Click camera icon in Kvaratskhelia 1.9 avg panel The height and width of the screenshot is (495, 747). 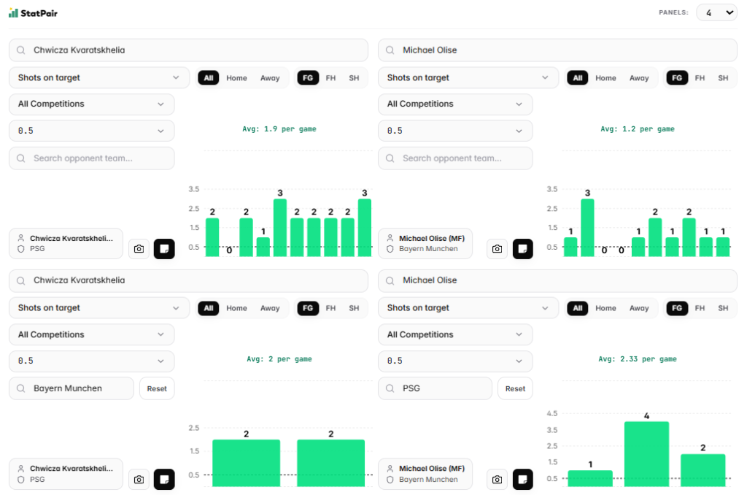tap(139, 249)
